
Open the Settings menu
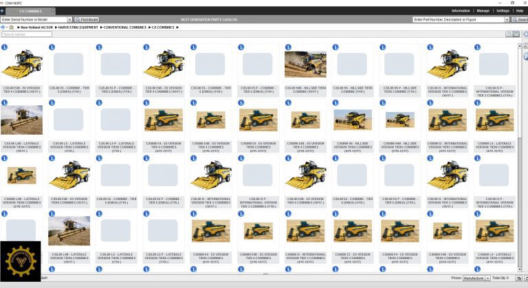pyautogui.click(x=503, y=11)
